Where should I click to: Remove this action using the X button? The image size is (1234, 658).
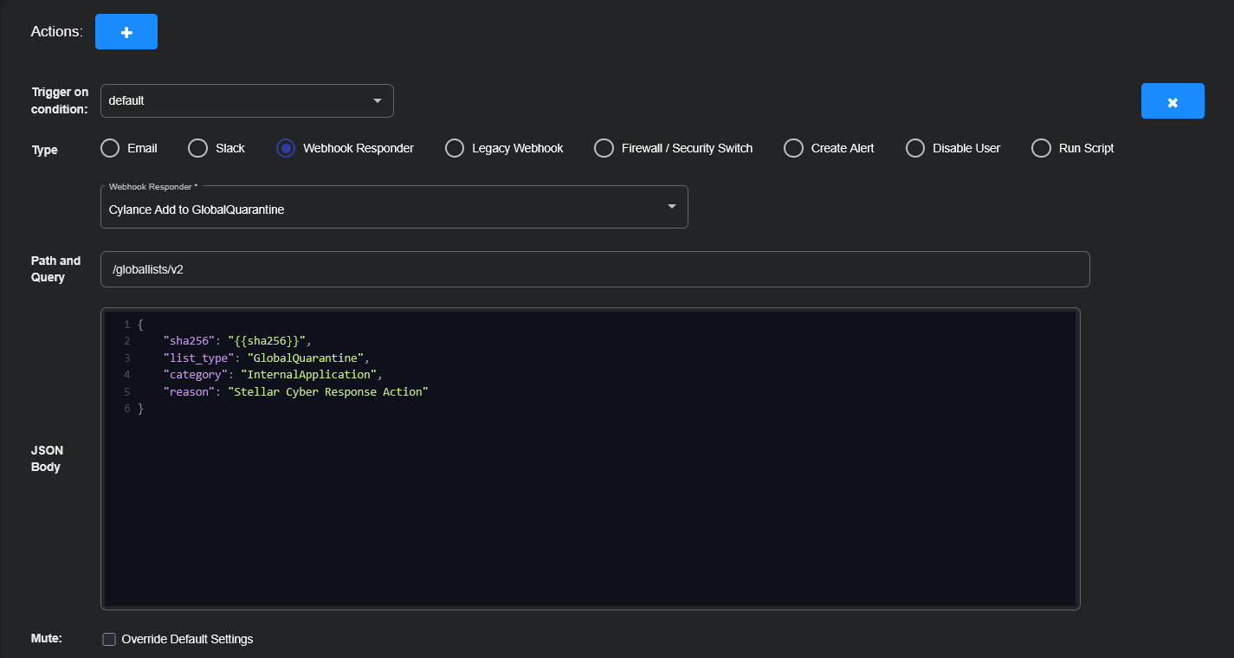pyautogui.click(x=1172, y=101)
